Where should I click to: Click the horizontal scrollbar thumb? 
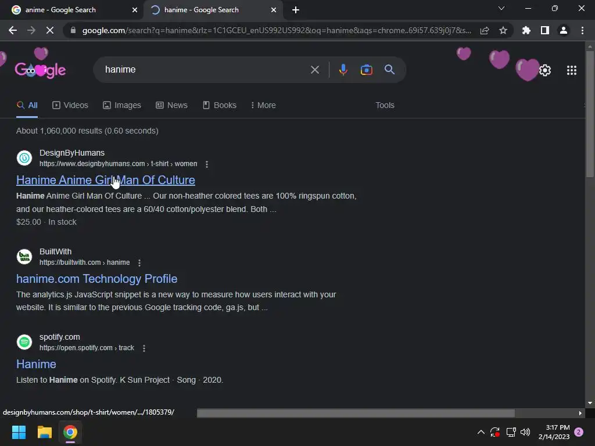click(356, 413)
